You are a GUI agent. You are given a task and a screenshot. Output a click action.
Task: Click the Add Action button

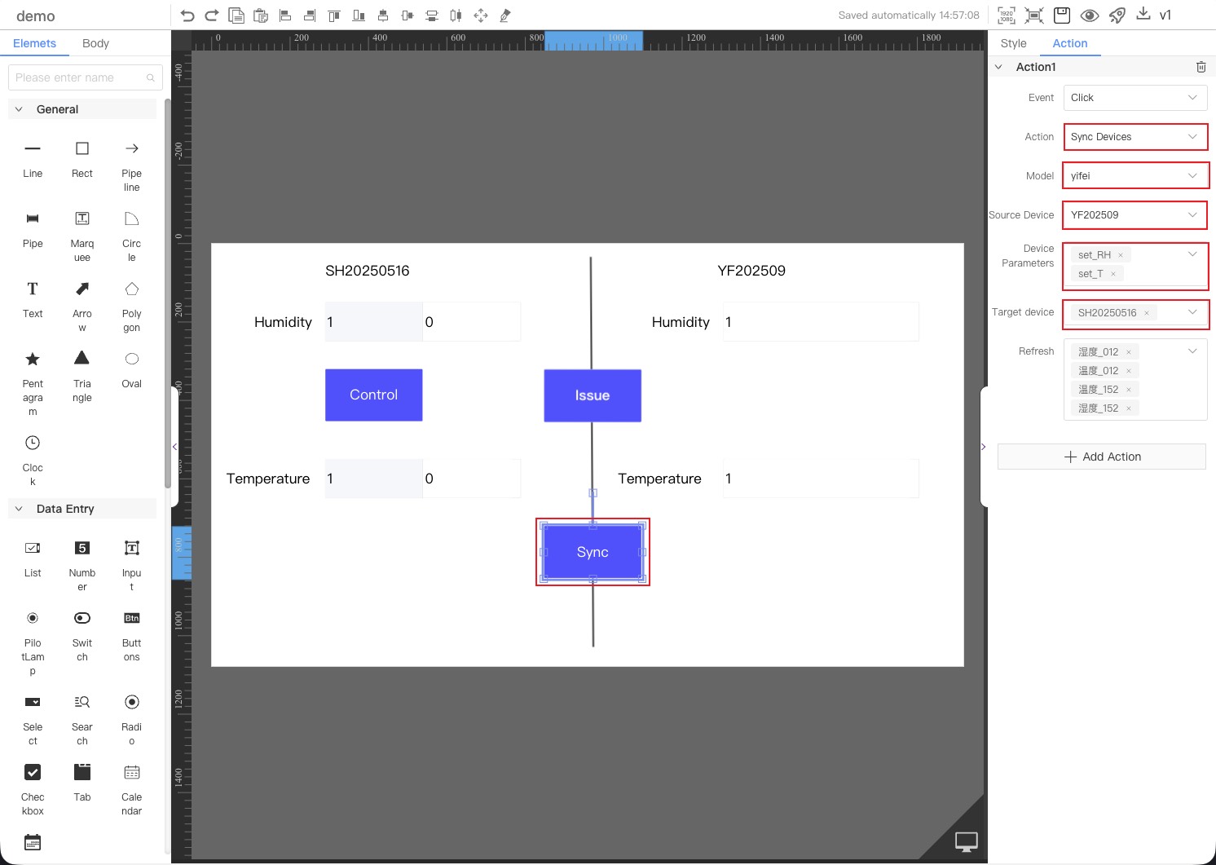[1101, 457]
